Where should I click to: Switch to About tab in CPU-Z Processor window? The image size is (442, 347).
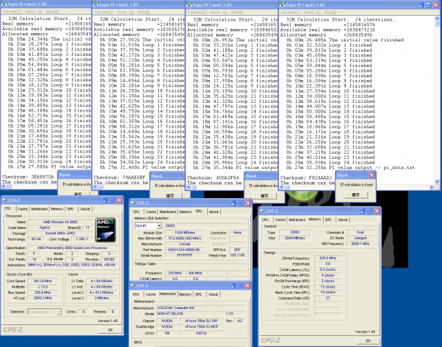click(x=85, y=209)
